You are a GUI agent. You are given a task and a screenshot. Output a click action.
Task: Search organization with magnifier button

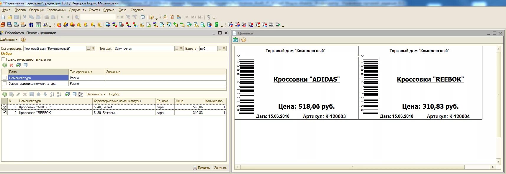click(x=93, y=49)
